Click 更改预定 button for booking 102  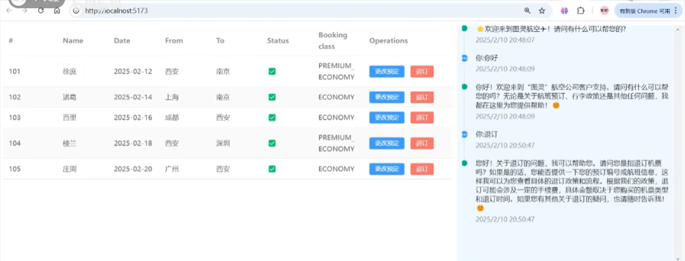386,97
